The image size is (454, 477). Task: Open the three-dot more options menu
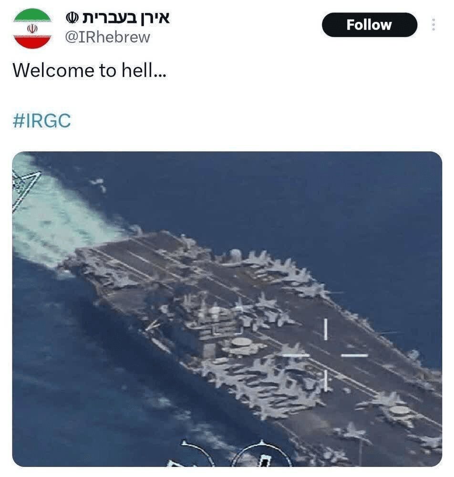[433, 25]
